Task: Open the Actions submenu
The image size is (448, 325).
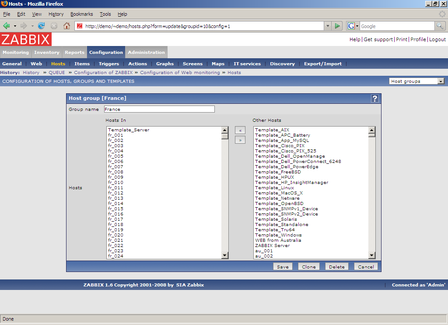Action: pyautogui.click(x=138, y=64)
